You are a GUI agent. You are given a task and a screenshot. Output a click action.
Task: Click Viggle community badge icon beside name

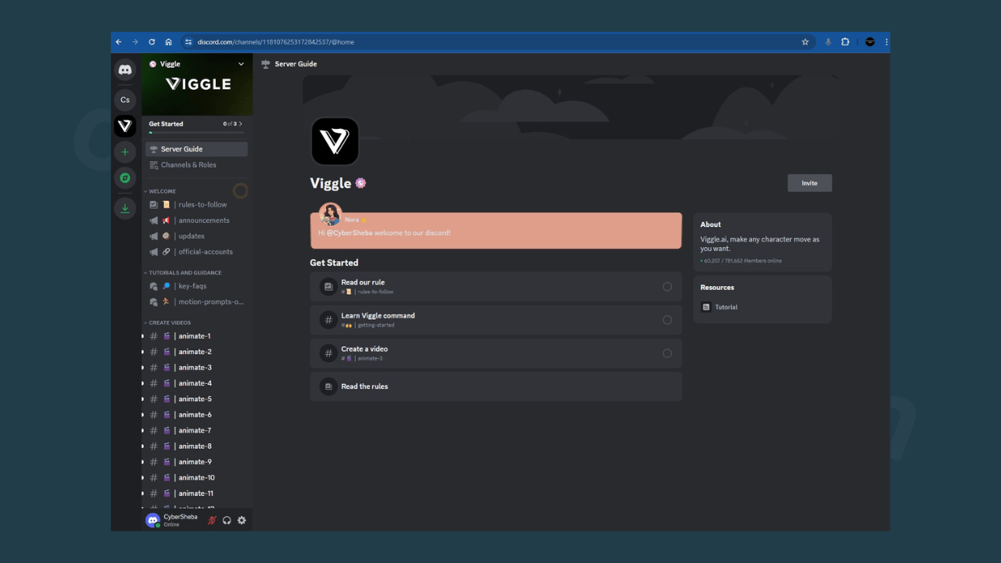pos(361,183)
